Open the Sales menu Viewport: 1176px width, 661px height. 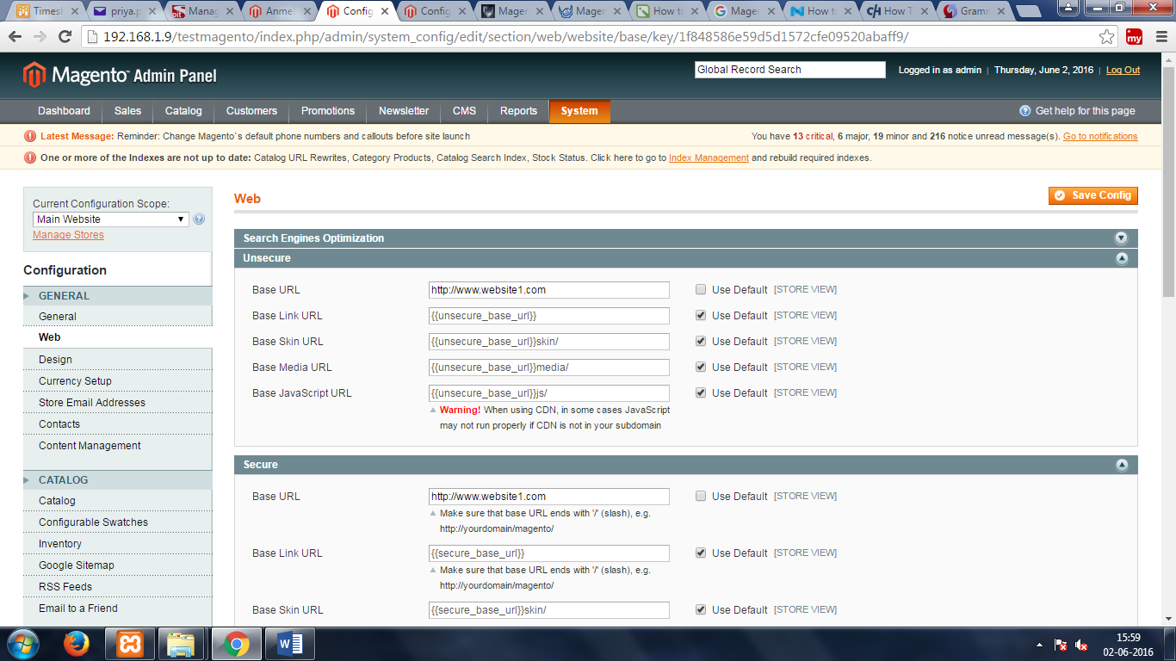(127, 111)
